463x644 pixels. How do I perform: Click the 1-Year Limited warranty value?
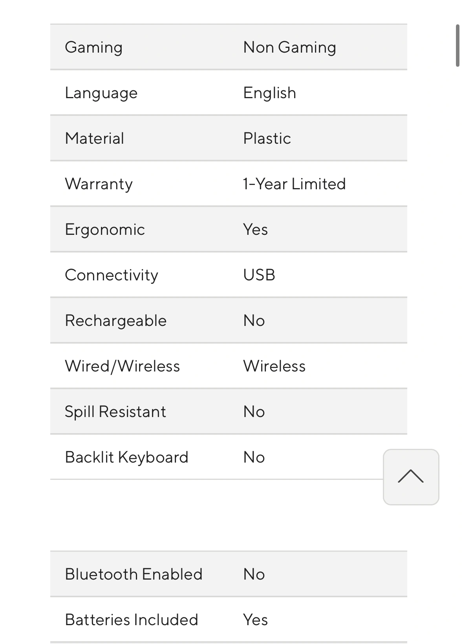[x=294, y=184]
